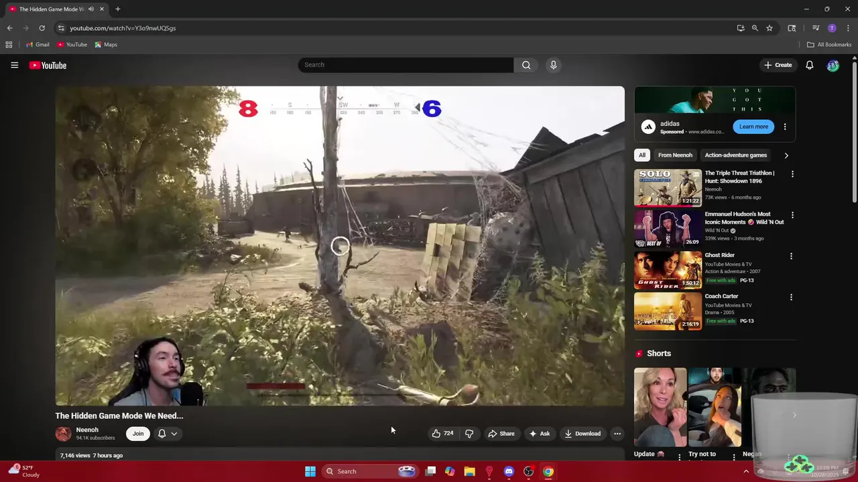
Task: Select the From Neenoh filter chip
Action: point(675,155)
